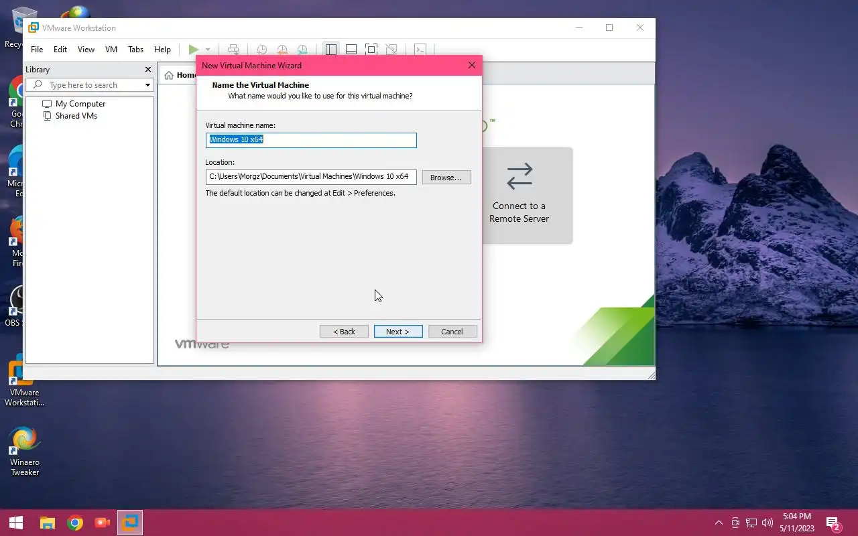Show hidden system tray icons
The height and width of the screenshot is (536, 858).
[x=719, y=523]
